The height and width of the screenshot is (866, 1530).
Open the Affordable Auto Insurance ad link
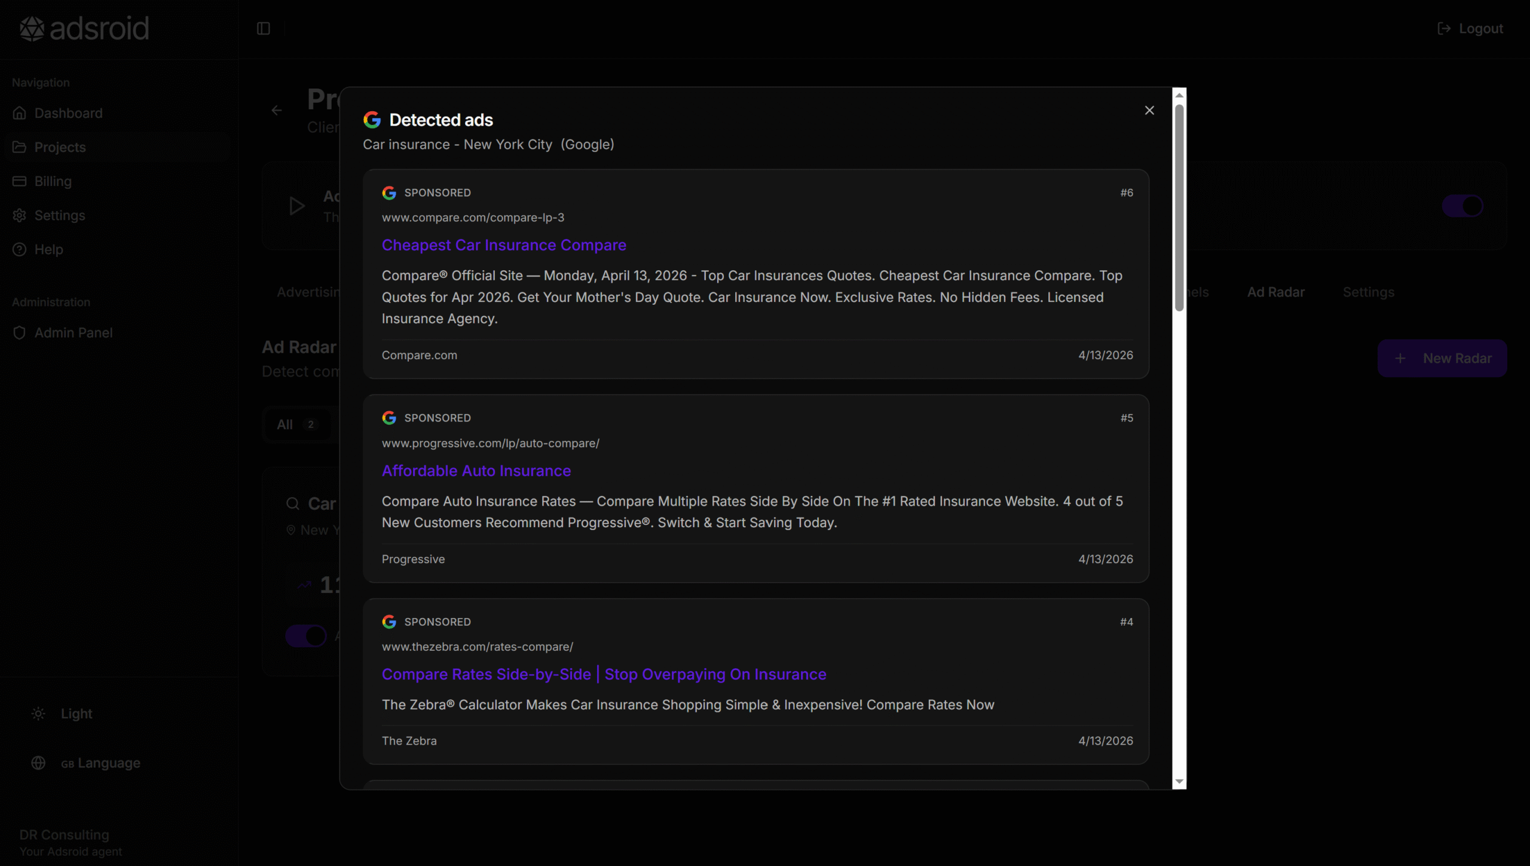476,471
